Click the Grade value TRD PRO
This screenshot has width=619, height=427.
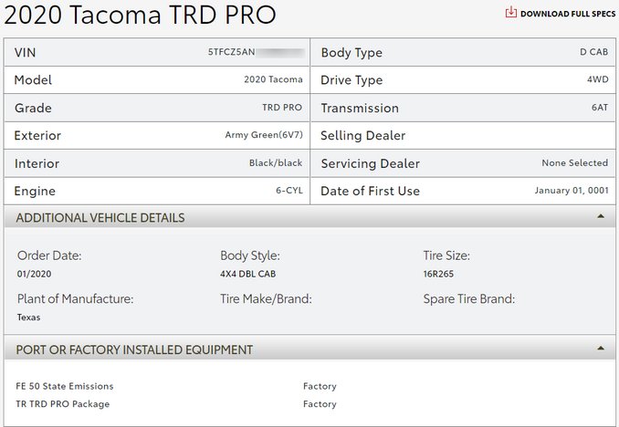point(282,108)
